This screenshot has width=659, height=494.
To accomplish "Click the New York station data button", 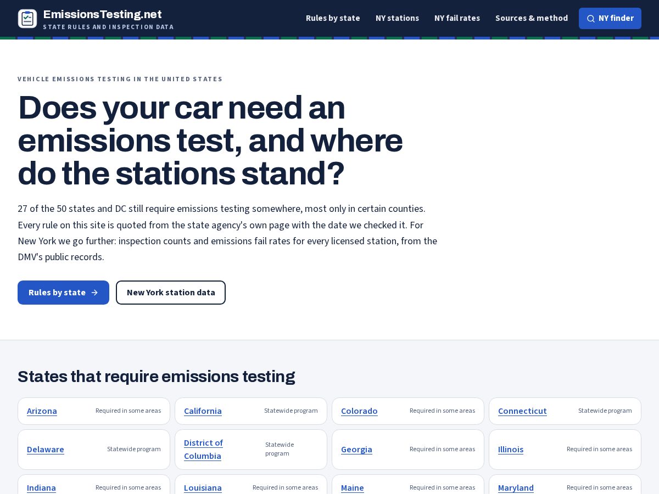I will [x=171, y=293].
